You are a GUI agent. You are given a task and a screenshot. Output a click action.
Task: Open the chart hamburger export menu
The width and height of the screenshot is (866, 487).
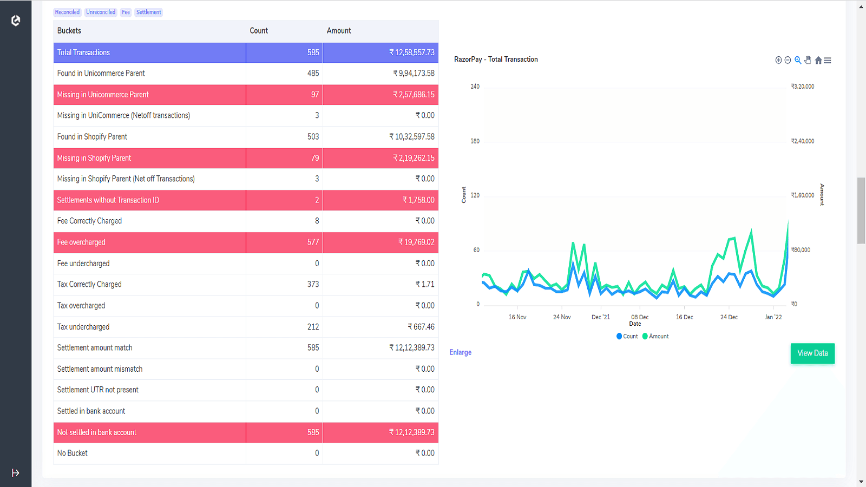828,60
